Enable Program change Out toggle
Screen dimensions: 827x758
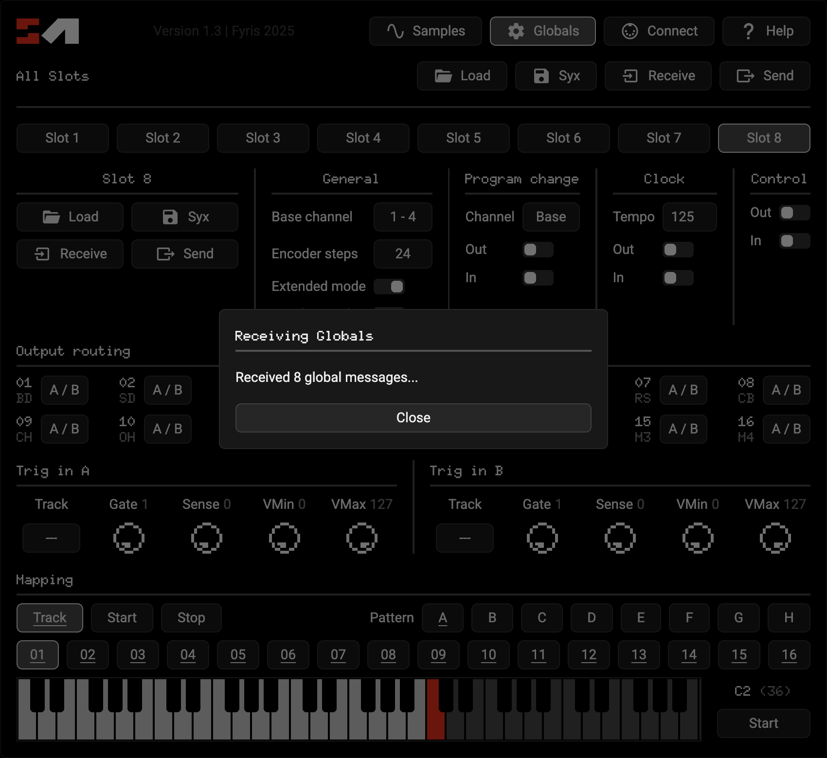pyautogui.click(x=538, y=250)
